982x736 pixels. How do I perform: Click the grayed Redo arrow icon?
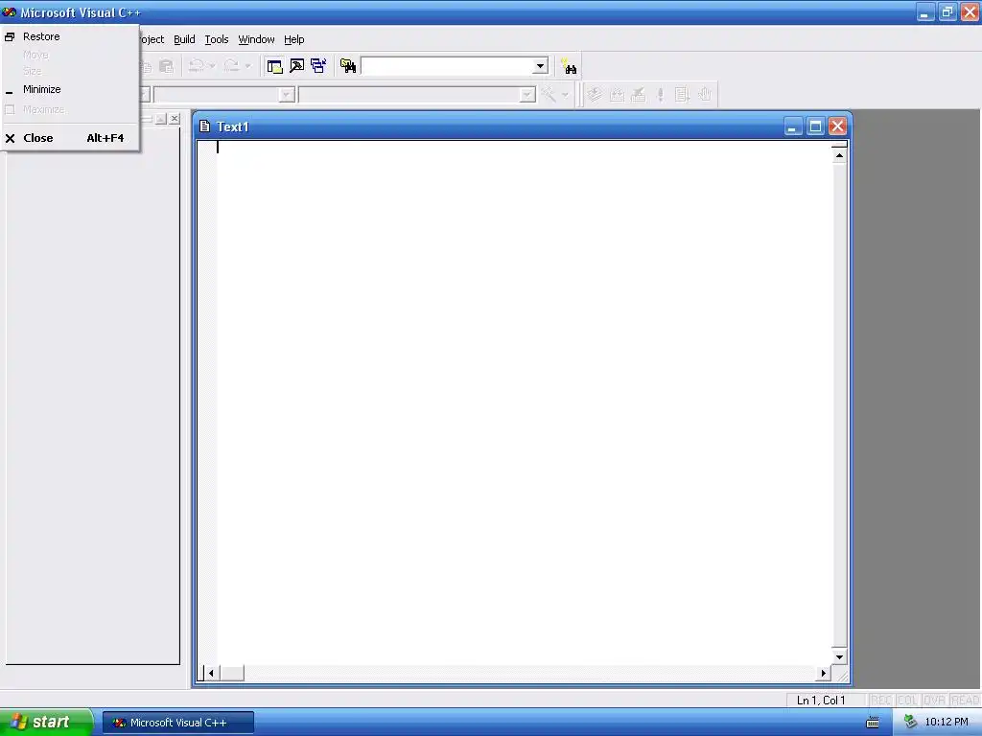232,66
